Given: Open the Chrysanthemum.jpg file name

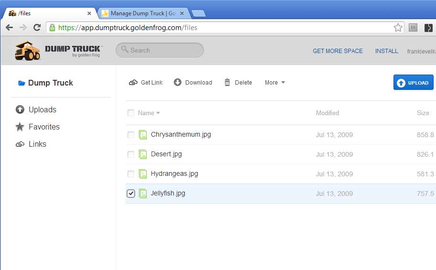Looking at the screenshot, I should pos(181,134).
